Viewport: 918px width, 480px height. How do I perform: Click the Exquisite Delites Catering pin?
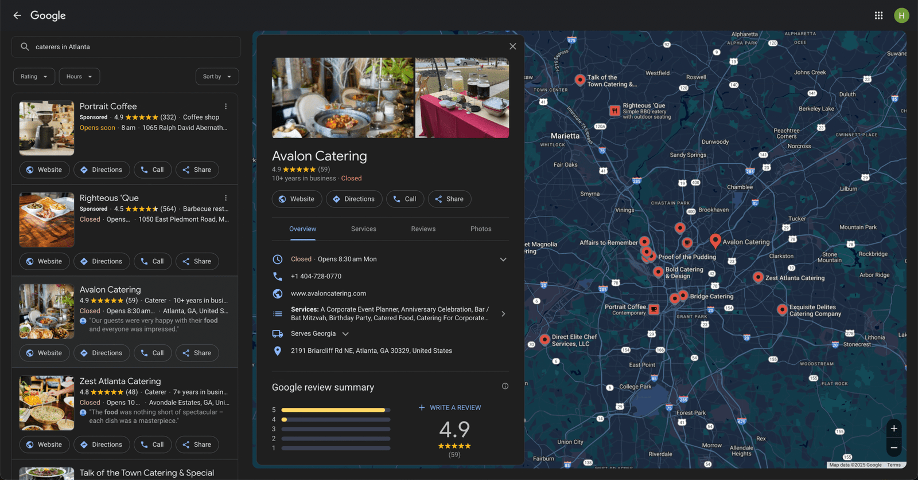[x=782, y=309]
